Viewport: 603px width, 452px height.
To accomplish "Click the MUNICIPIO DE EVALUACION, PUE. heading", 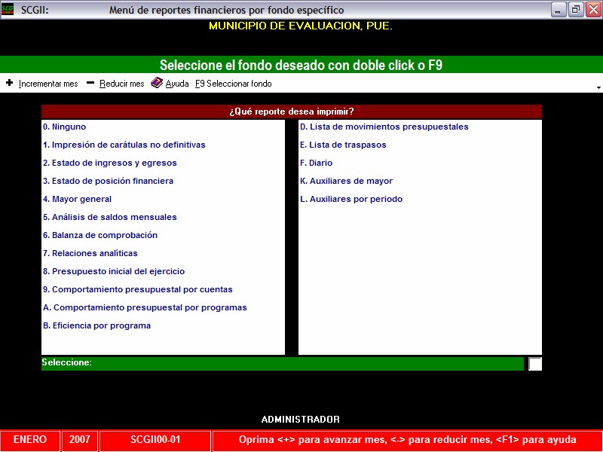I will click(x=300, y=26).
